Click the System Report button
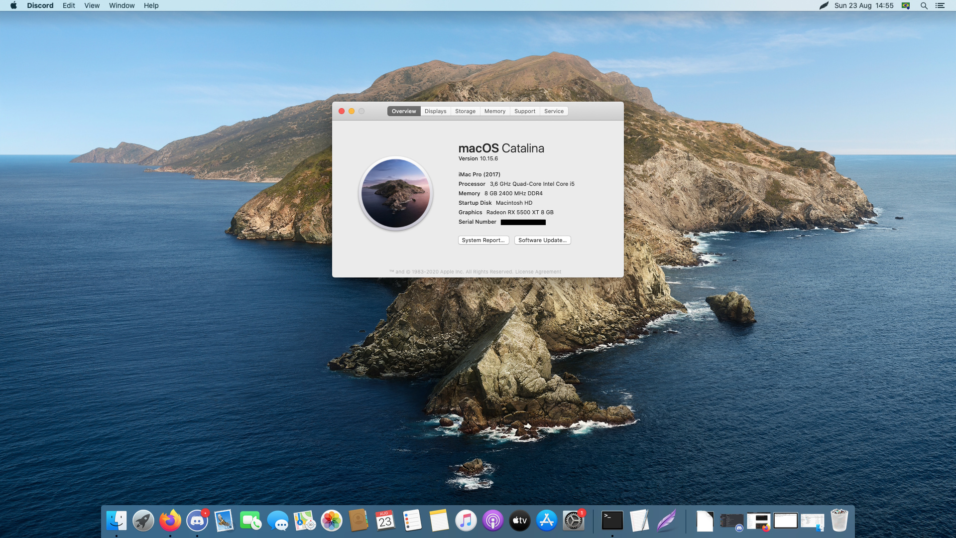The width and height of the screenshot is (956, 538). (x=483, y=240)
